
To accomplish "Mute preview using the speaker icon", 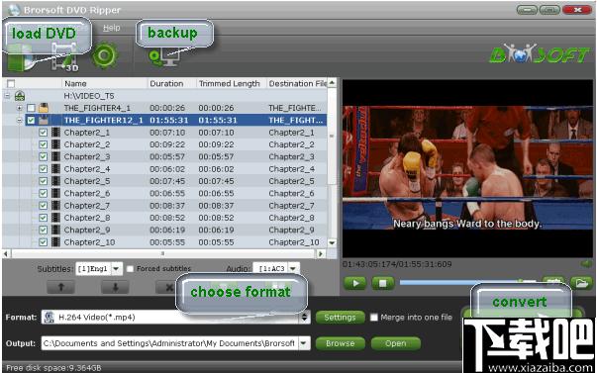I will point(586,263).
